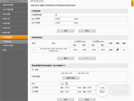Tick the 删除 checkbox for rule 1

[x=124, y=50]
